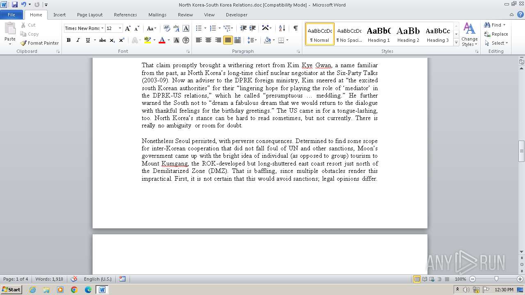The image size is (525, 295).
Task: Show or hide paragraph marks
Action: [296, 28]
